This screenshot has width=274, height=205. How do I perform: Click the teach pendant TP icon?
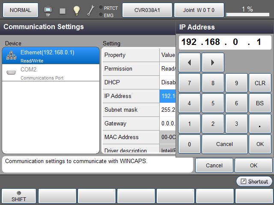click(x=48, y=10)
